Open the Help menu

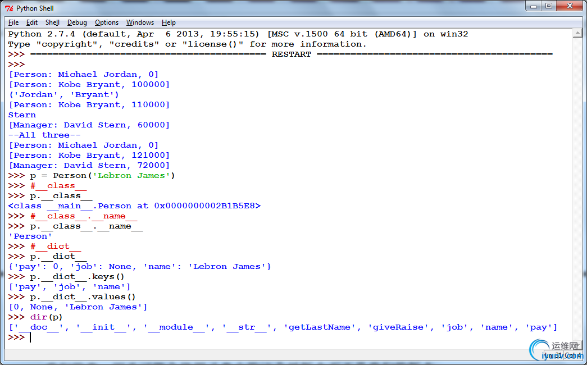click(169, 22)
